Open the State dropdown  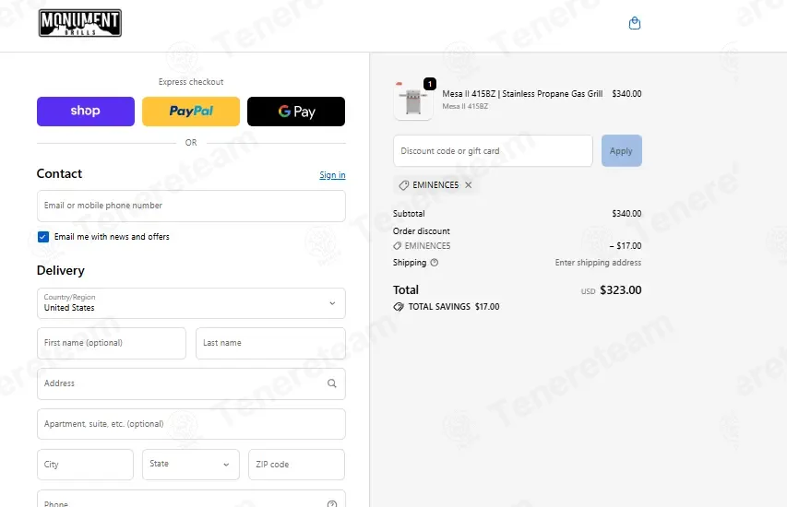pyautogui.click(x=191, y=465)
